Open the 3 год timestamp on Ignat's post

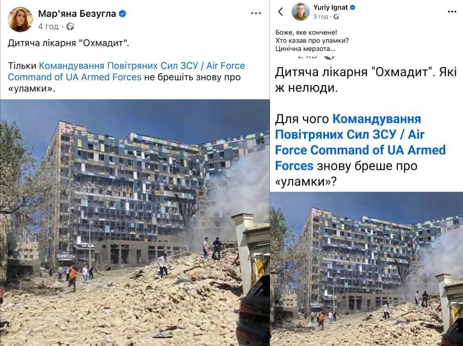pyautogui.click(x=321, y=17)
